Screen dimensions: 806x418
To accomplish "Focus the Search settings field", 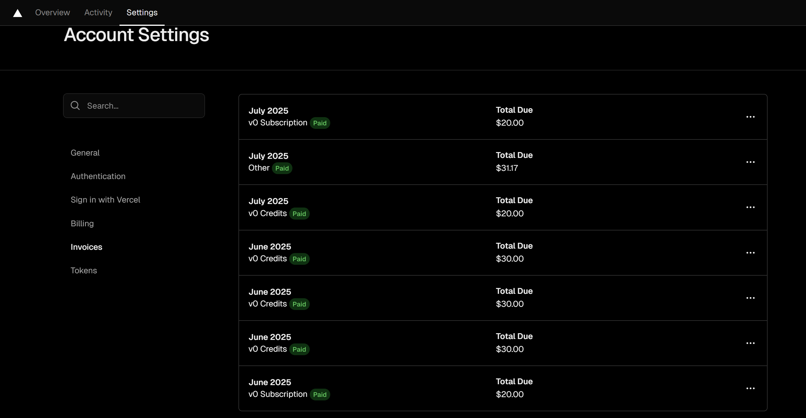I will 141,106.
